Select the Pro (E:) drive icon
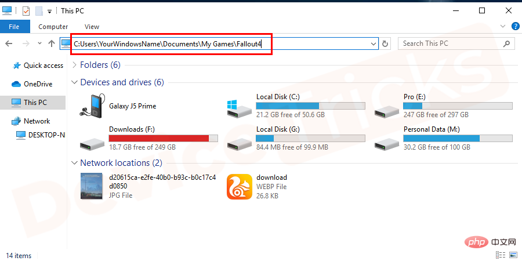The width and height of the screenshot is (522, 261). 387,111
